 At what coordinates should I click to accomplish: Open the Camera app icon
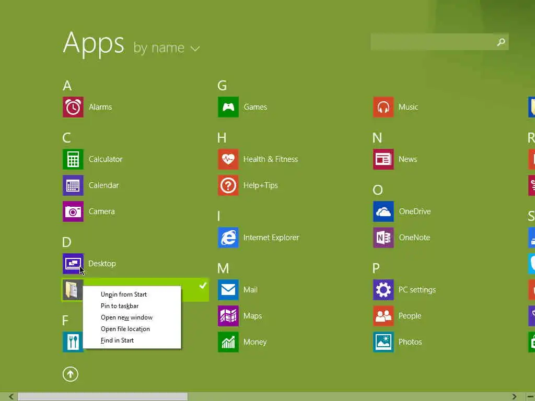[73, 211]
